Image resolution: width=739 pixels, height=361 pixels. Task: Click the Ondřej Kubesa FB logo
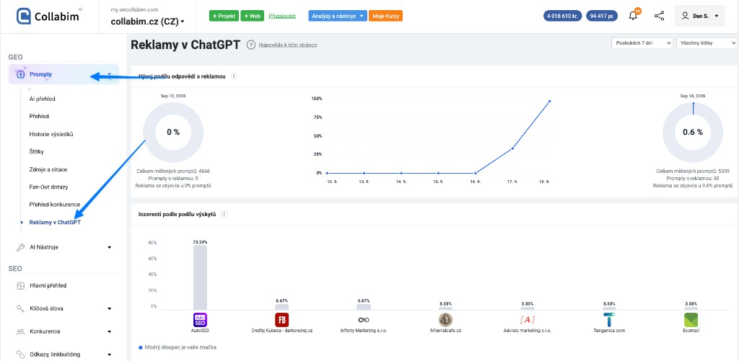282,320
